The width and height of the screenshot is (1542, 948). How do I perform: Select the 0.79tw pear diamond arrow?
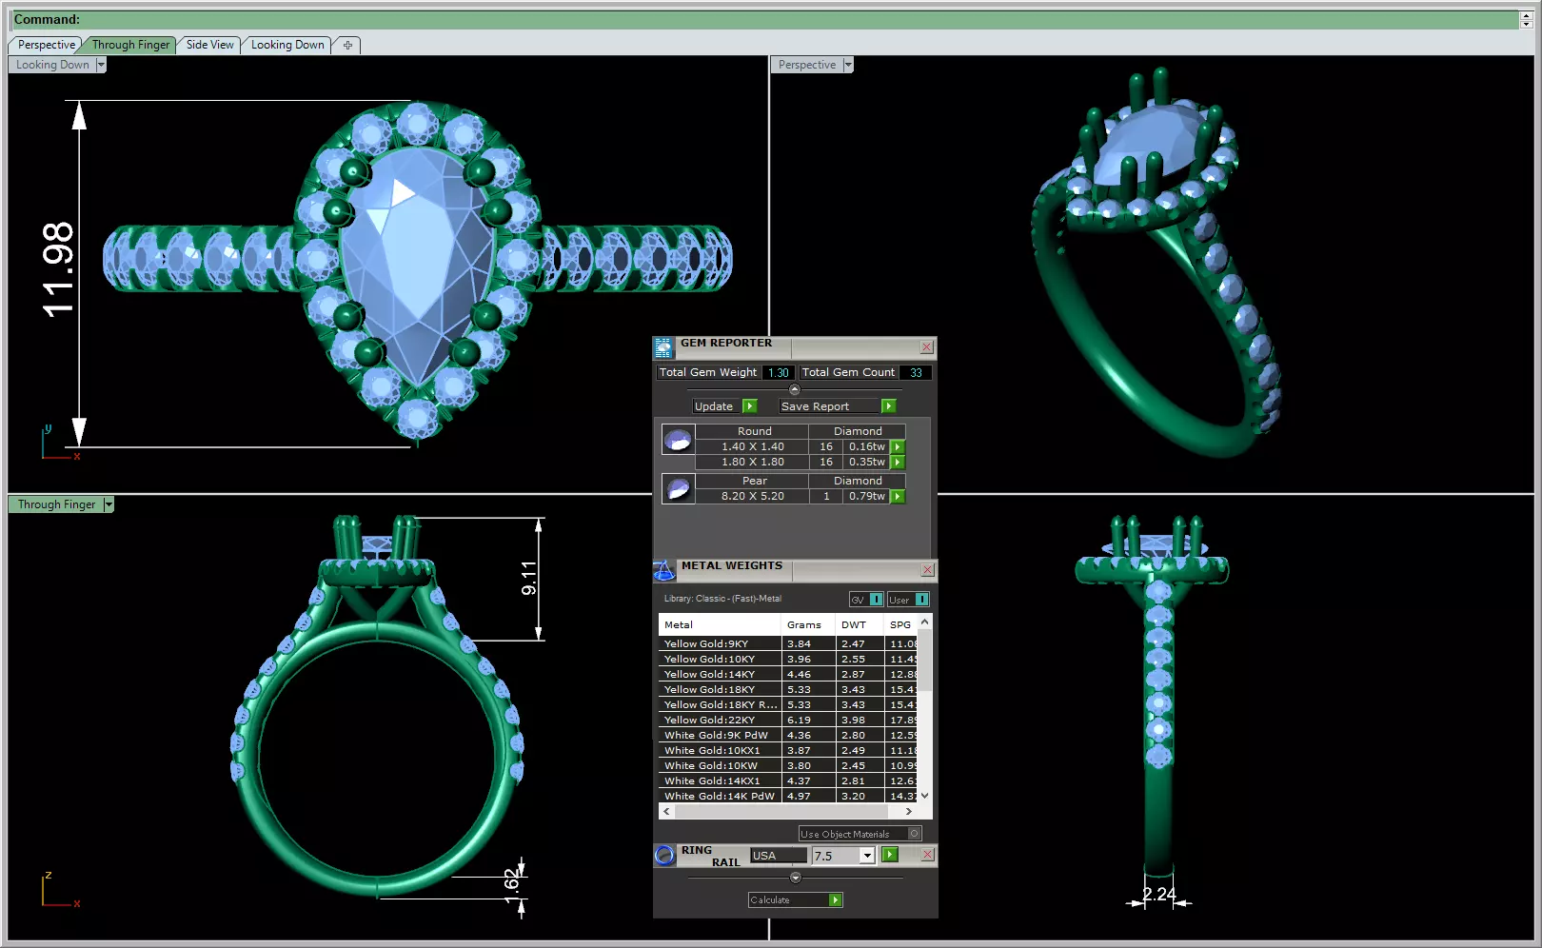[898, 496]
